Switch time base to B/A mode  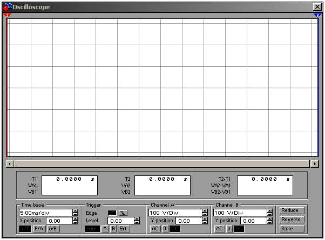tap(39, 229)
